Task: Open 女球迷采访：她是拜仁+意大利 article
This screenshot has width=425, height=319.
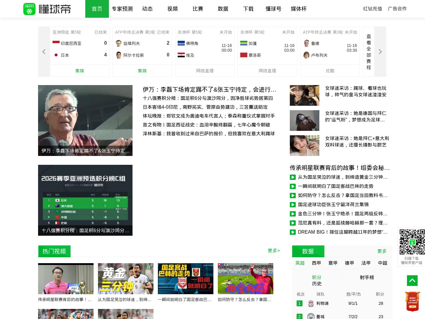Action: (357, 141)
